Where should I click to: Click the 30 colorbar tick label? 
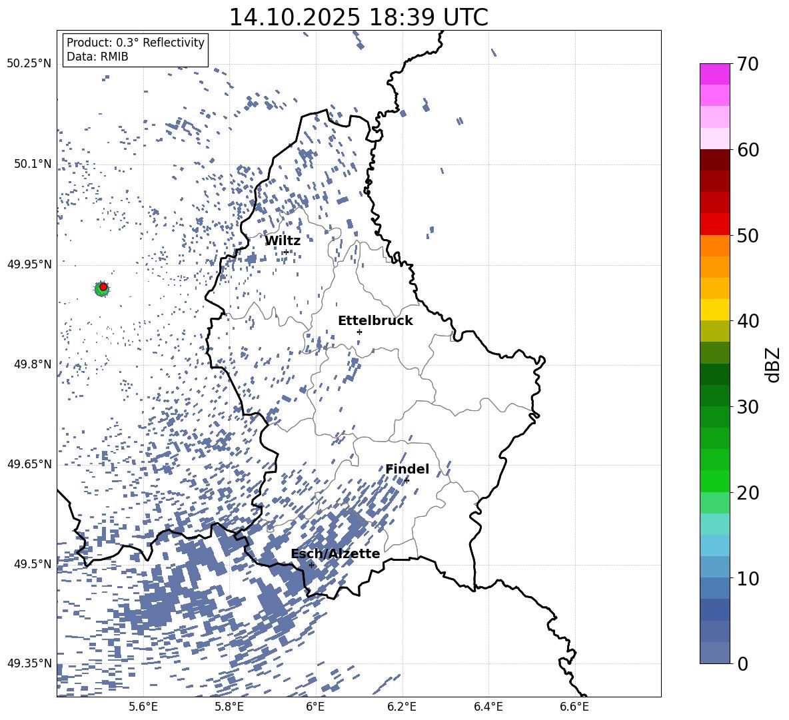(x=748, y=406)
